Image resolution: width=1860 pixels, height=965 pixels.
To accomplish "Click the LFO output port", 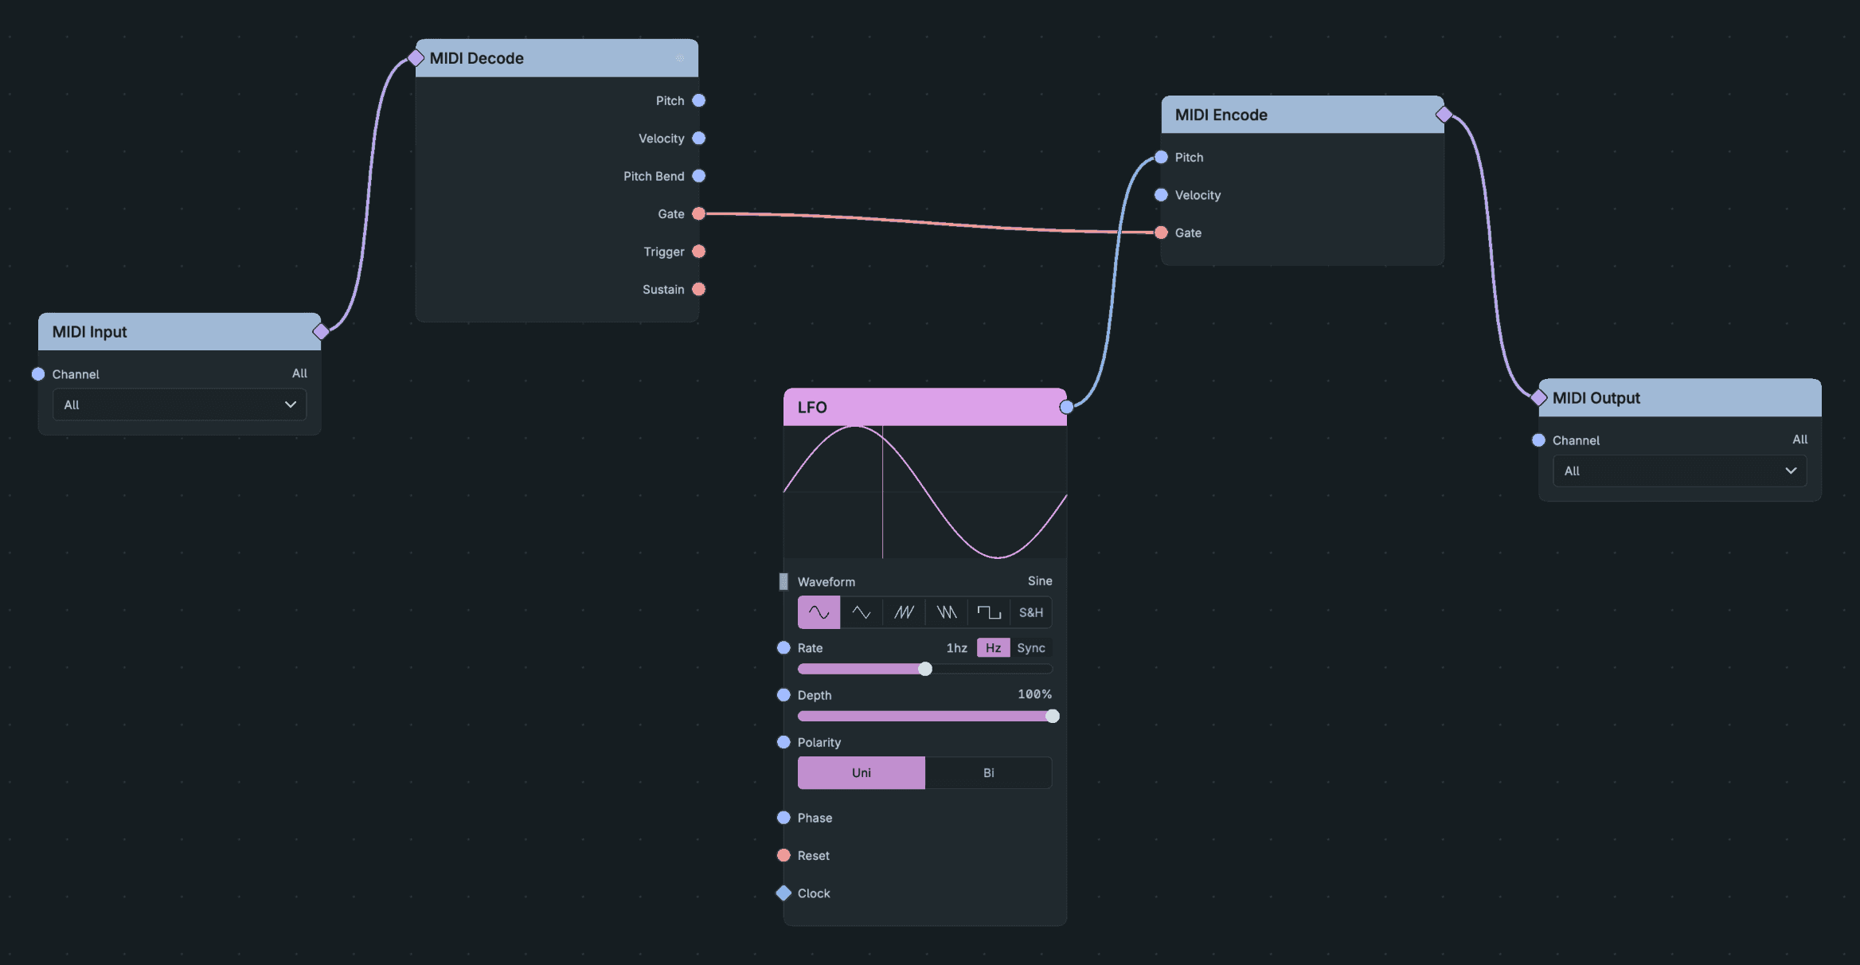I will point(1067,407).
